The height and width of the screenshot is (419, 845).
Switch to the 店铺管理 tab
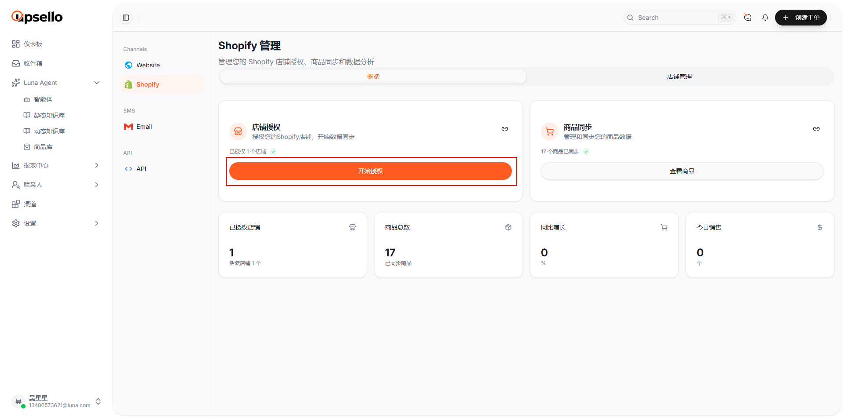pyautogui.click(x=680, y=77)
